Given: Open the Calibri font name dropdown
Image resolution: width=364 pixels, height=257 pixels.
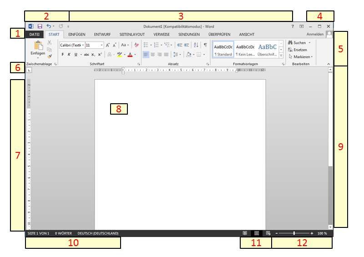Looking at the screenshot, I should coord(83,45).
